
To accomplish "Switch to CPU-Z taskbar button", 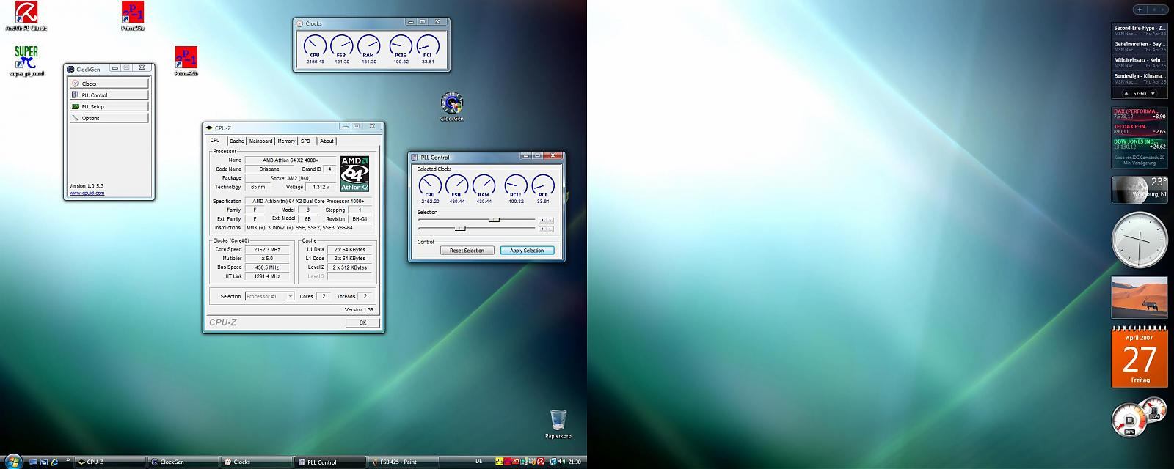I will tap(110, 462).
